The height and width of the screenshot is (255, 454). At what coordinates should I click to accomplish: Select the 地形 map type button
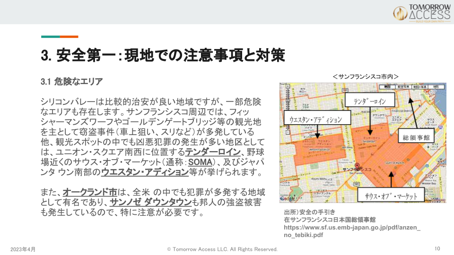tap(436, 87)
